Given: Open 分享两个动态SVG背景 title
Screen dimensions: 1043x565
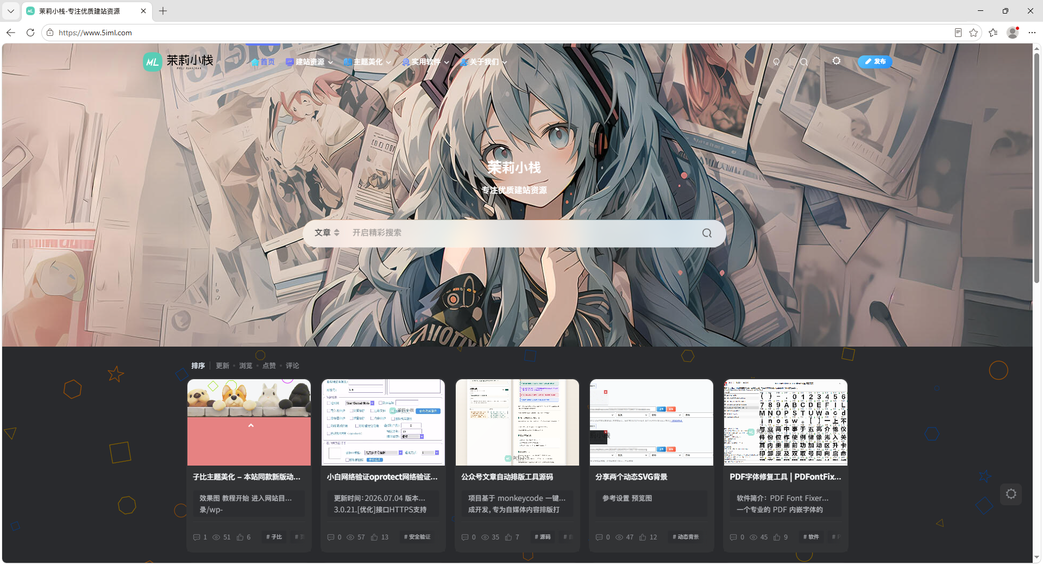Looking at the screenshot, I should [631, 477].
